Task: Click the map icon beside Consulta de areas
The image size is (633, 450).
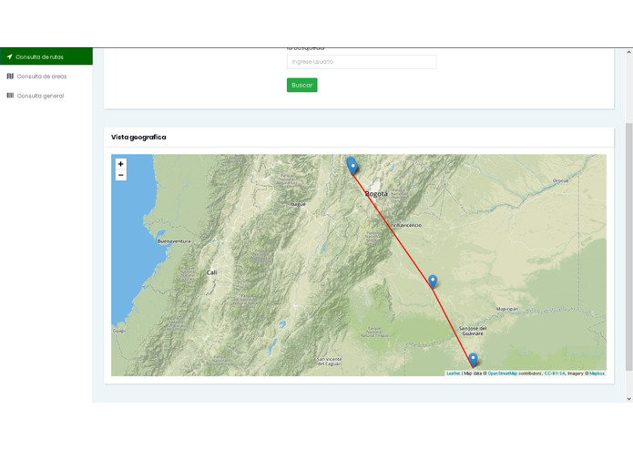Action: click(10, 76)
